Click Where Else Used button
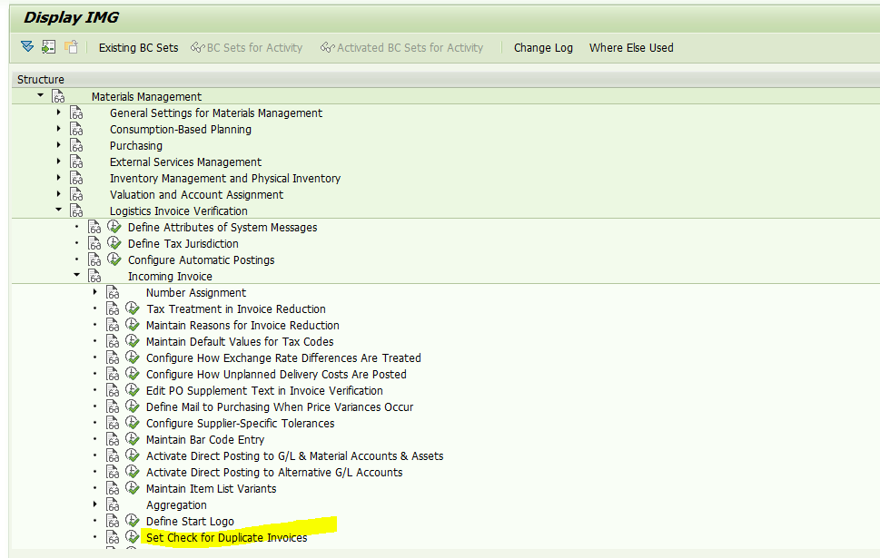880x558 pixels. (631, 47)
